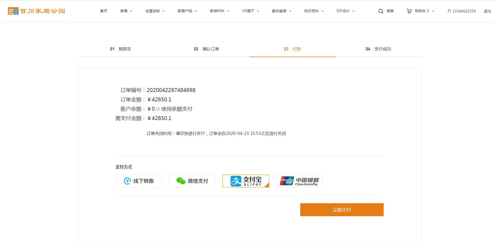Click the 百川家居公园 site logo
This screenshot has width=495, height=244.
click(36, 11)
